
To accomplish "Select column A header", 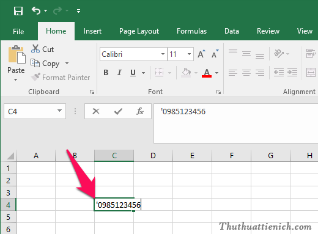I will (x=36, y=156).
